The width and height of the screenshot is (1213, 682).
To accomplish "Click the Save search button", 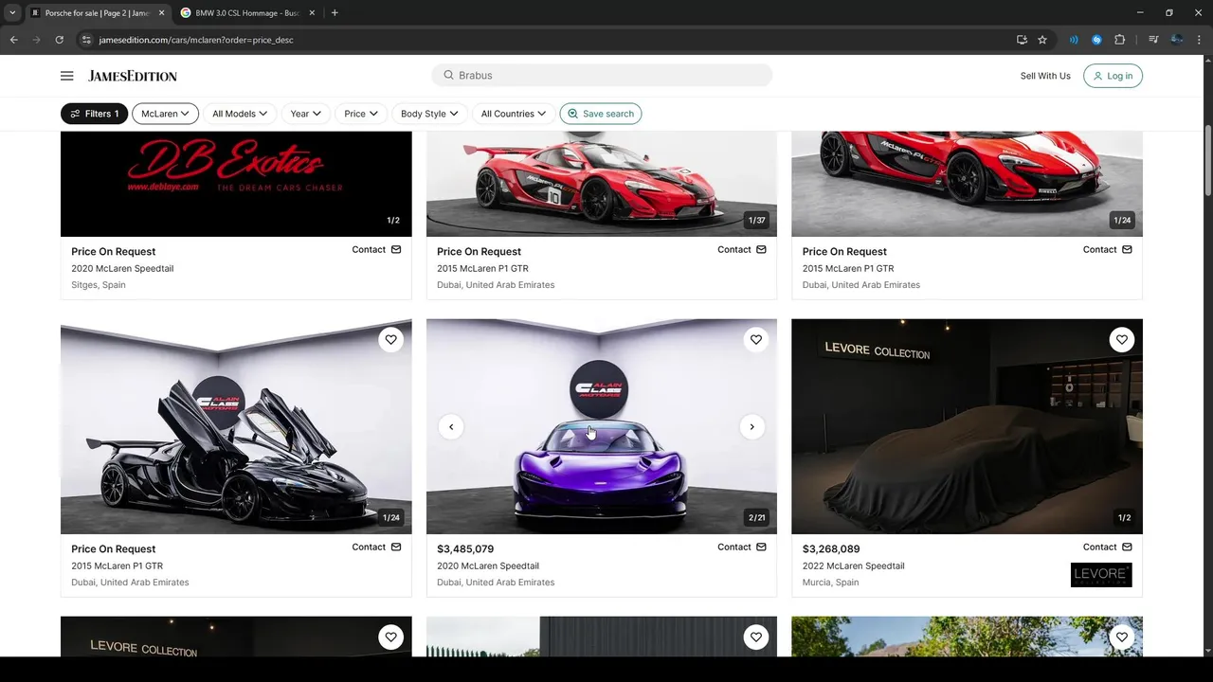I will point(601,114).
